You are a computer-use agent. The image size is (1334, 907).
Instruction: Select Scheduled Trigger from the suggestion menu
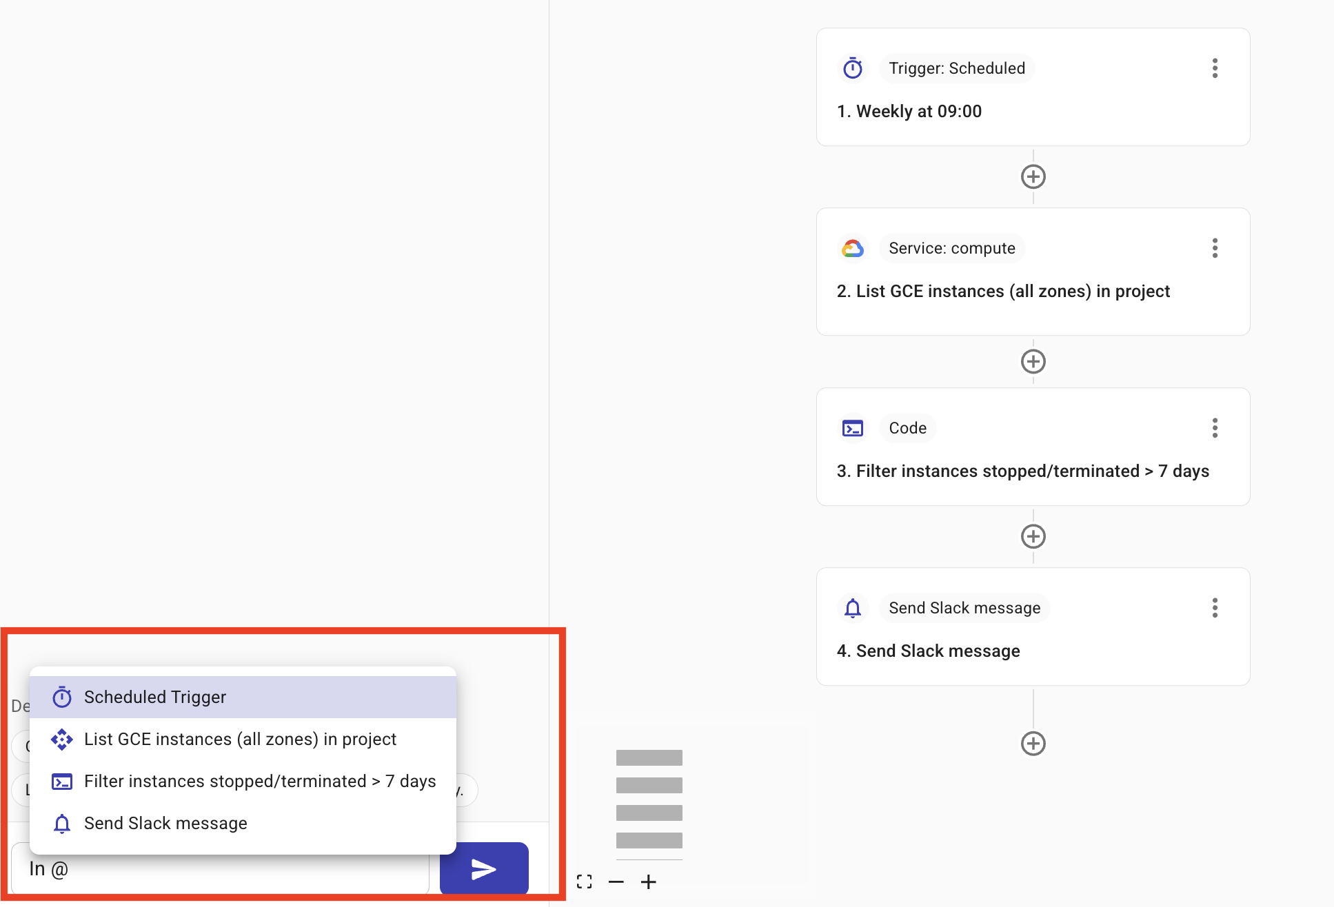click(x=154, y=697)
